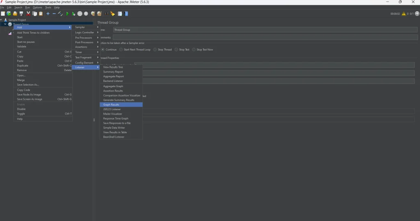Open the Function Helper dialog icon
420x221 pixels.
[120, 14]
